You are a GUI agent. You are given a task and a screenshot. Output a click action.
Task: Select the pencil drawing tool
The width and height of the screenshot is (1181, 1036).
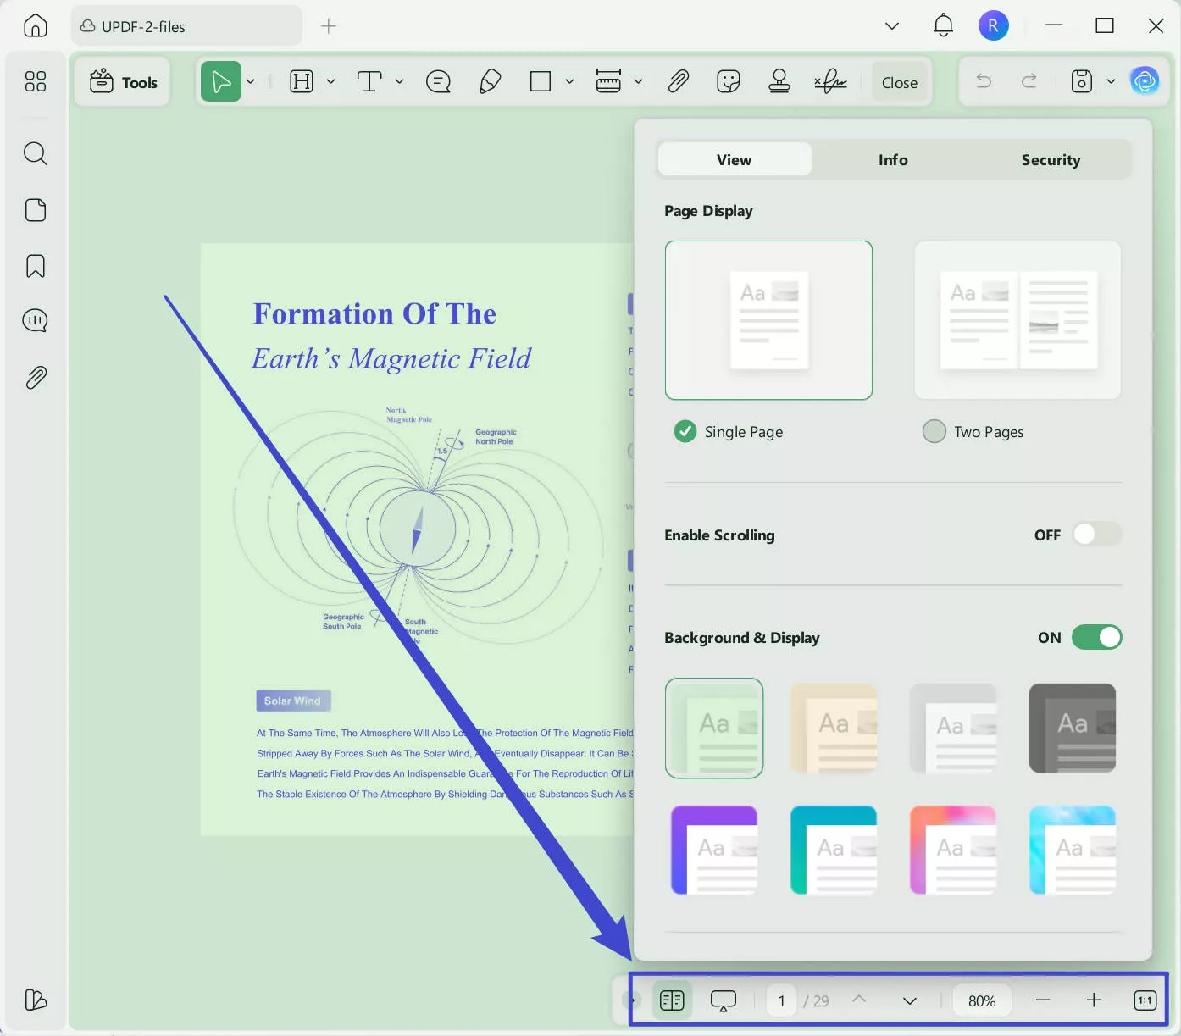(490, 82)
